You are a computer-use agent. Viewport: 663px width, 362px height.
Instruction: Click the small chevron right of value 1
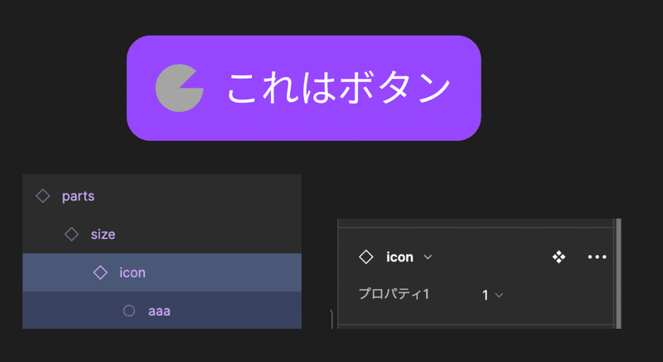[499, 295]
